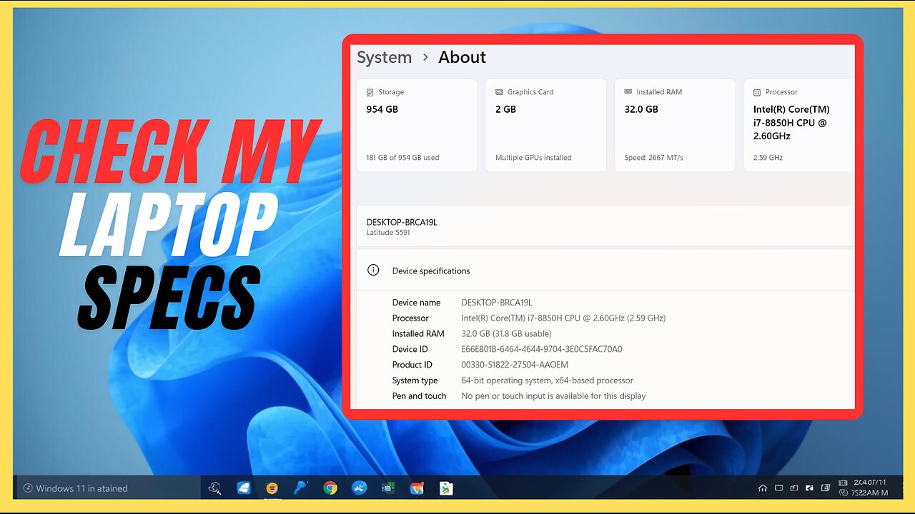Select the Processor value in Device specifications
The width and height of the screenshot is (915, 514).
point(563,318)
